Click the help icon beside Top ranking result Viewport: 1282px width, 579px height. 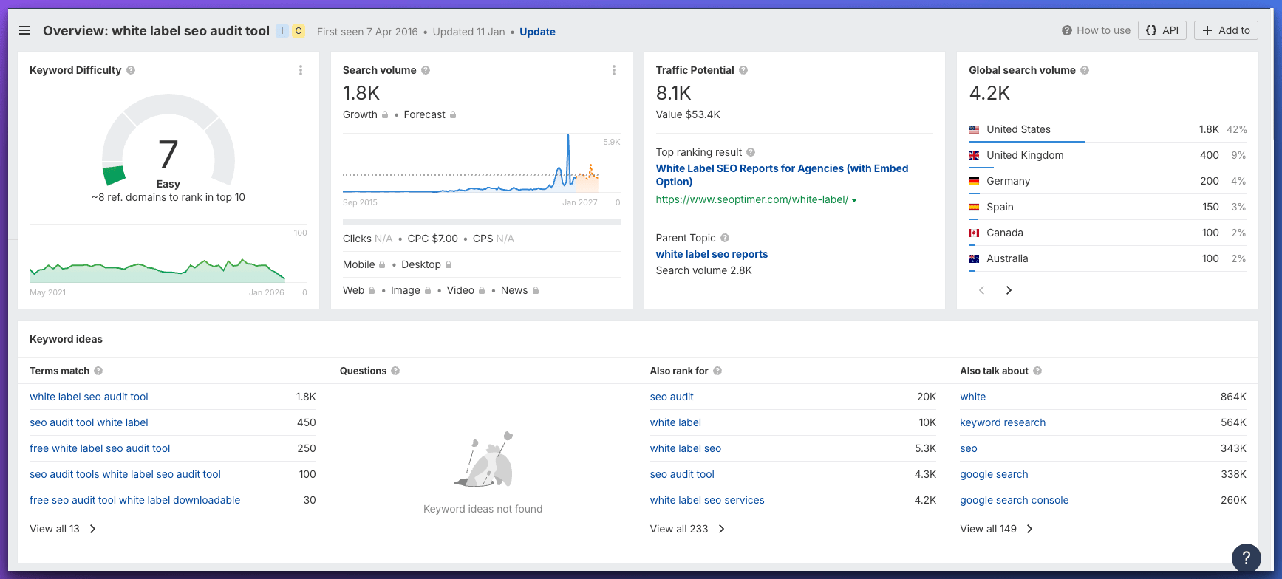(751, 152)
